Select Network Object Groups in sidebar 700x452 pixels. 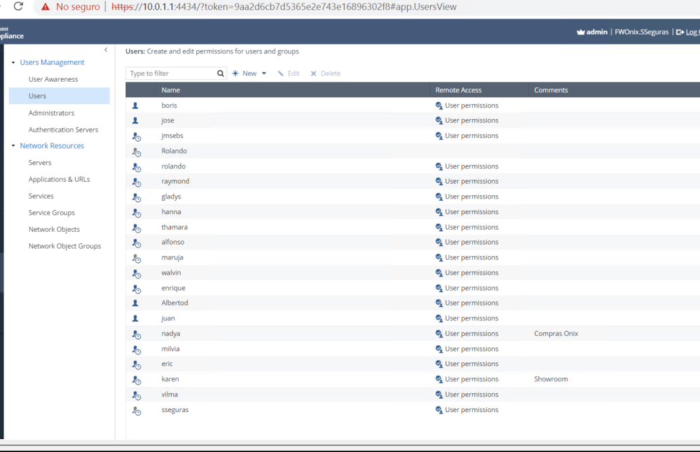pos(65,246)
